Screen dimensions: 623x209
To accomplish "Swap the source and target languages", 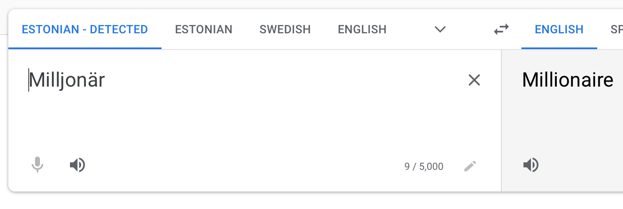I will [x=501, y=30].
